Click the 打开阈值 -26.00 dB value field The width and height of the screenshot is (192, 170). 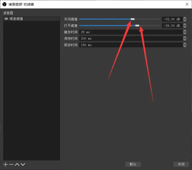[172, 26]
